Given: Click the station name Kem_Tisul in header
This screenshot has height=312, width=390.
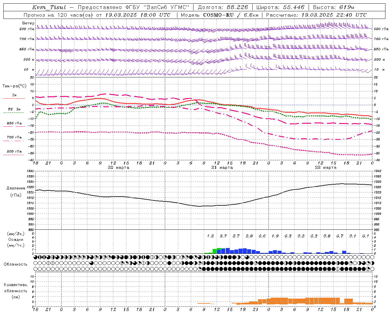Looking at the screenshot, I should (x=49, y=7).
